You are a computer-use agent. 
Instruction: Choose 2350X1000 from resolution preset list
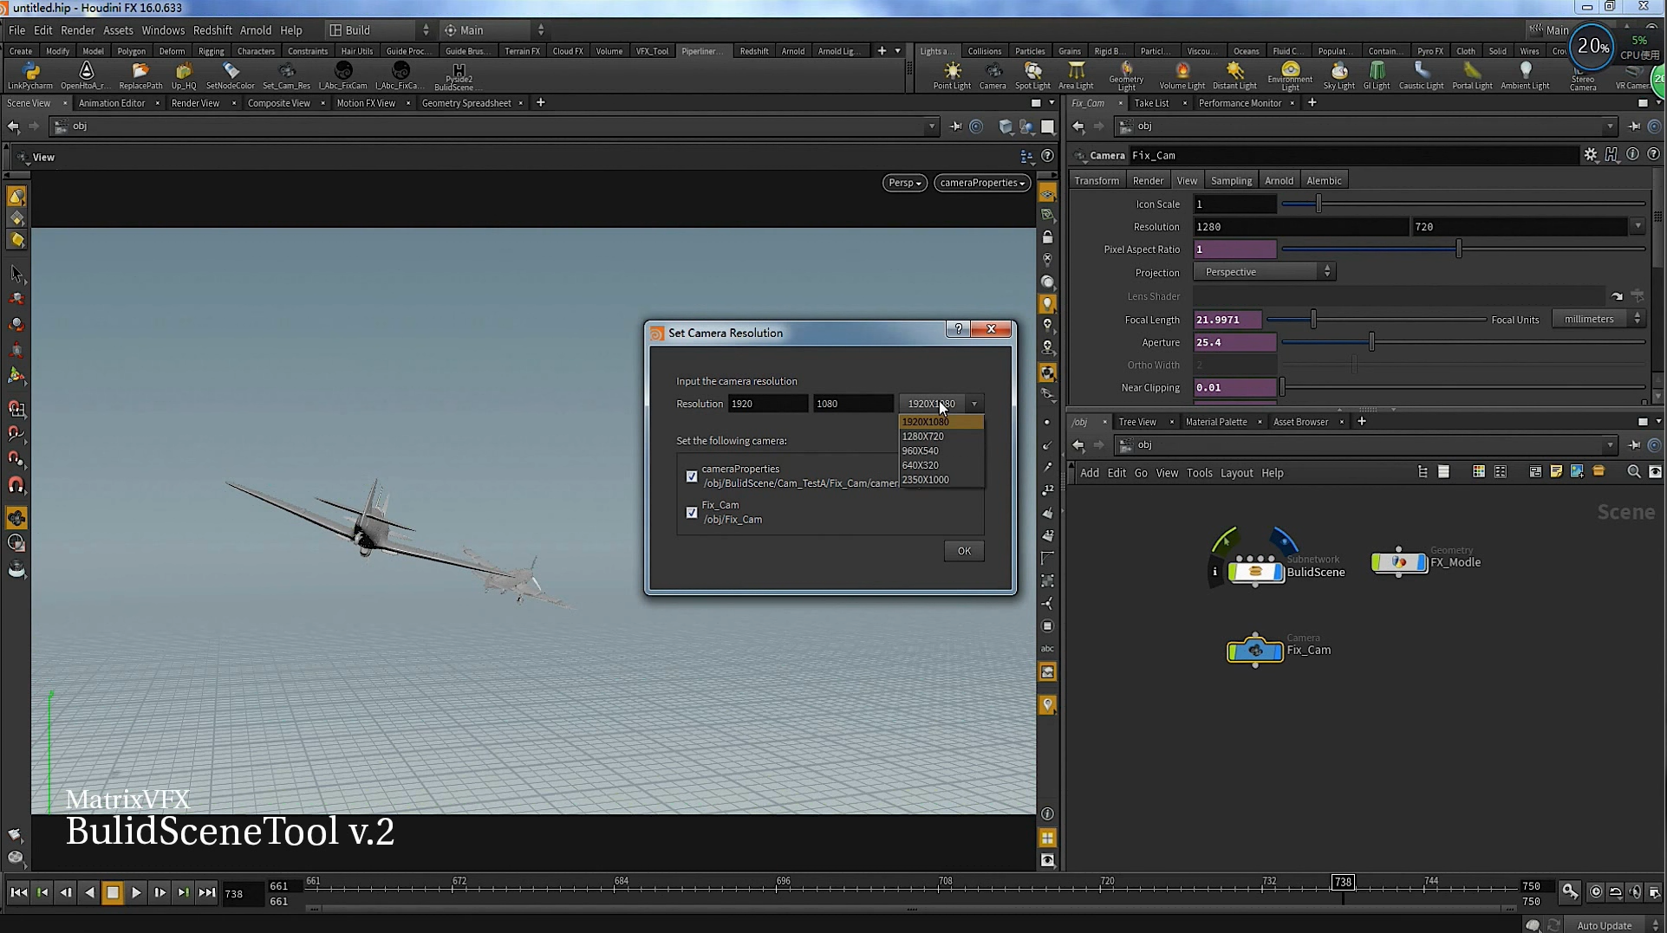[x=941, y=480]
